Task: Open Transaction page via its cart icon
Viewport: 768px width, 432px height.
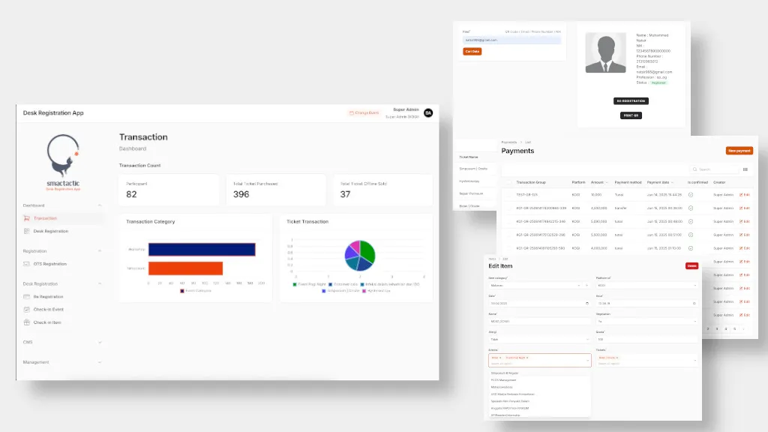Action: [27, 218]
